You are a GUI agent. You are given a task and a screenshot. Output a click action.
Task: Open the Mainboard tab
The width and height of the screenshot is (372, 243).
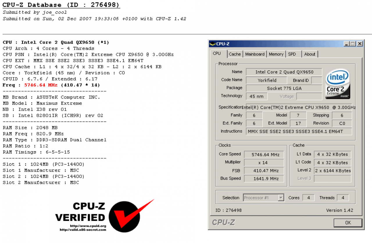coord(255,54)
